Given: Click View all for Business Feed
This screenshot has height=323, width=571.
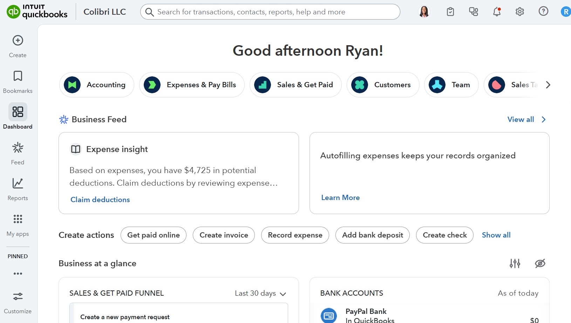Looking at the screenshot, I should [521, 119].
